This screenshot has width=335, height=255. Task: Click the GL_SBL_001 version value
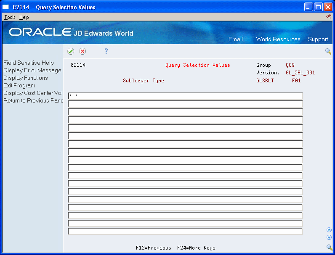click(x=300, y=73)
